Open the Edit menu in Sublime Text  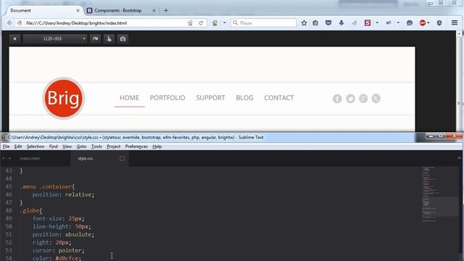(x=18, y=146)
